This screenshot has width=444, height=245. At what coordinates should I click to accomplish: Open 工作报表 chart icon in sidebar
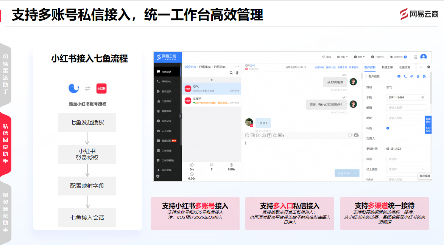tap(158, 101)
